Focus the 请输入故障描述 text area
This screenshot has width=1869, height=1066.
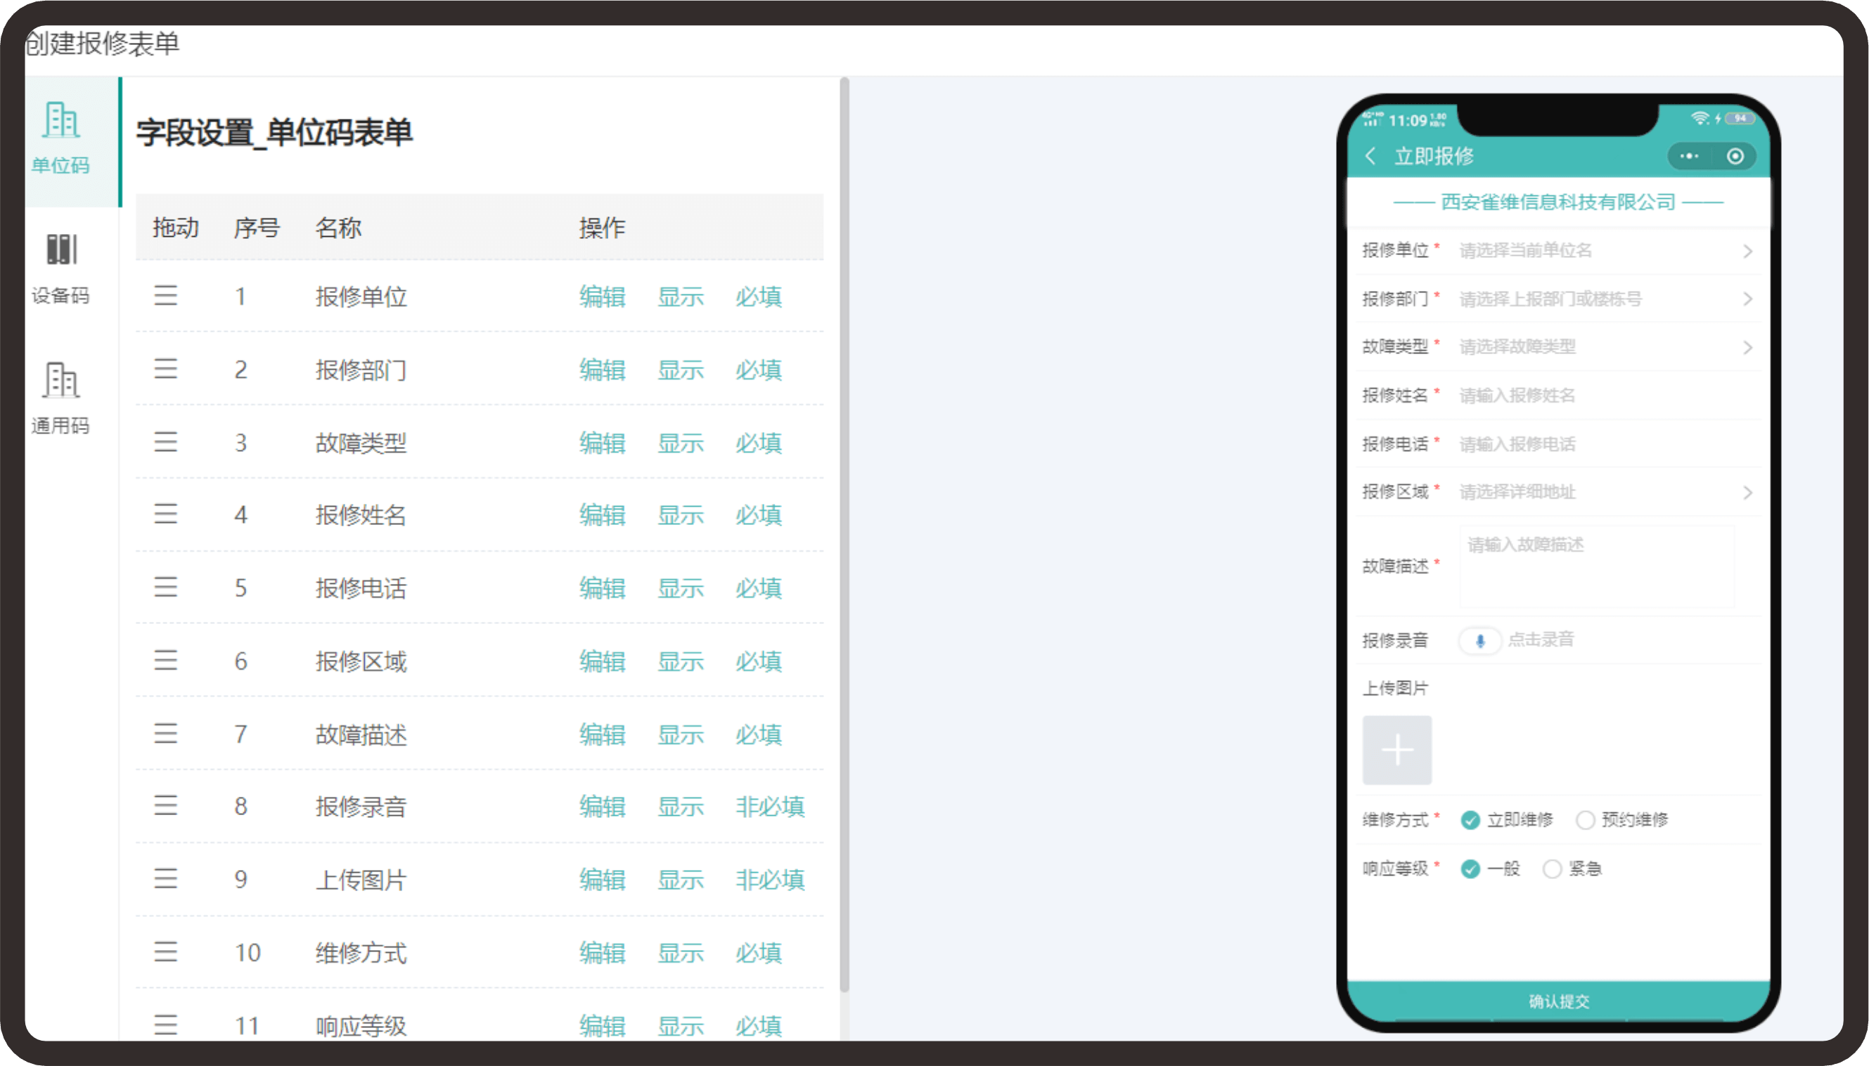1596,566
